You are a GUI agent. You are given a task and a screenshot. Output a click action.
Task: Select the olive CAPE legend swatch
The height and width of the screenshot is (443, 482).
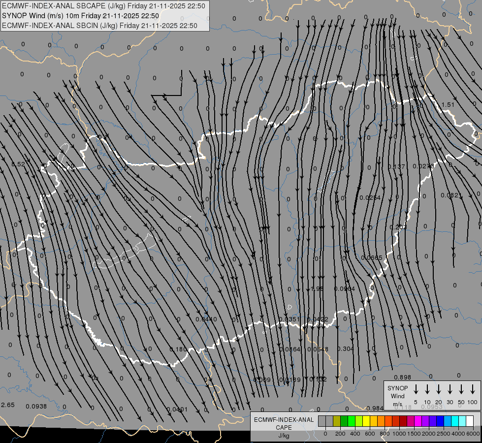click(x=337, y=421)
